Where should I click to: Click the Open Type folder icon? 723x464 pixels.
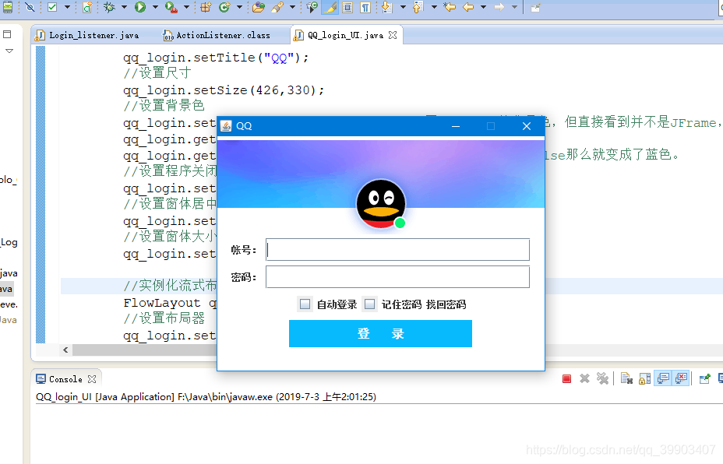pyautogui.click(x=259, y=7)
